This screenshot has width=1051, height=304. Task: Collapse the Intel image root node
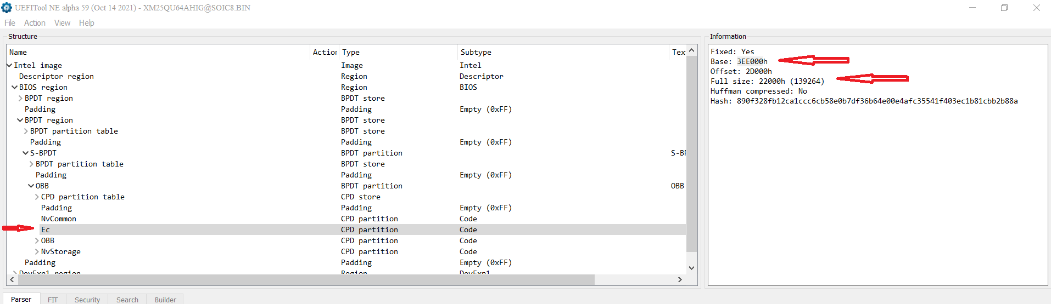[x=9, y=65]
